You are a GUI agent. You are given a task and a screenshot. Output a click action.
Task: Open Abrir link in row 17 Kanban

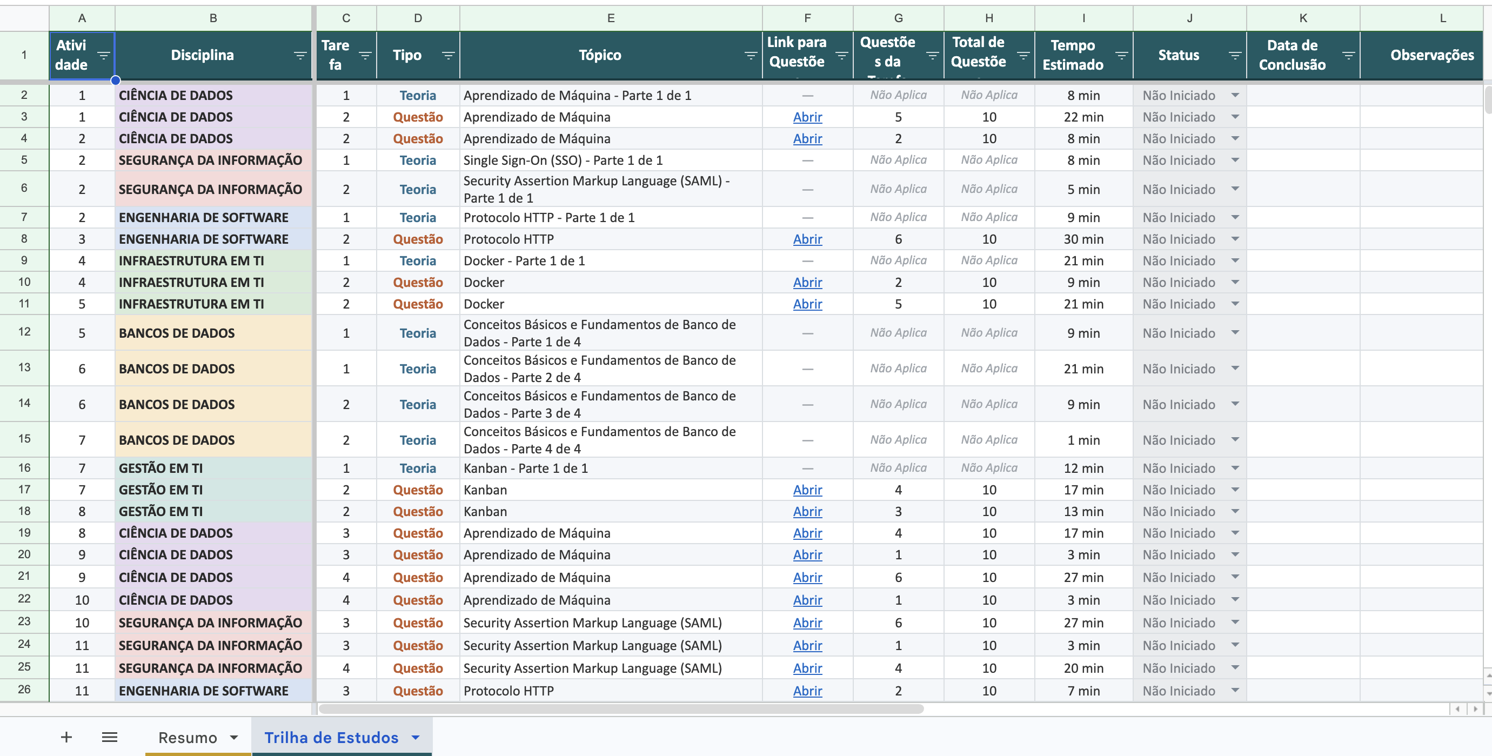pos(807,490)
